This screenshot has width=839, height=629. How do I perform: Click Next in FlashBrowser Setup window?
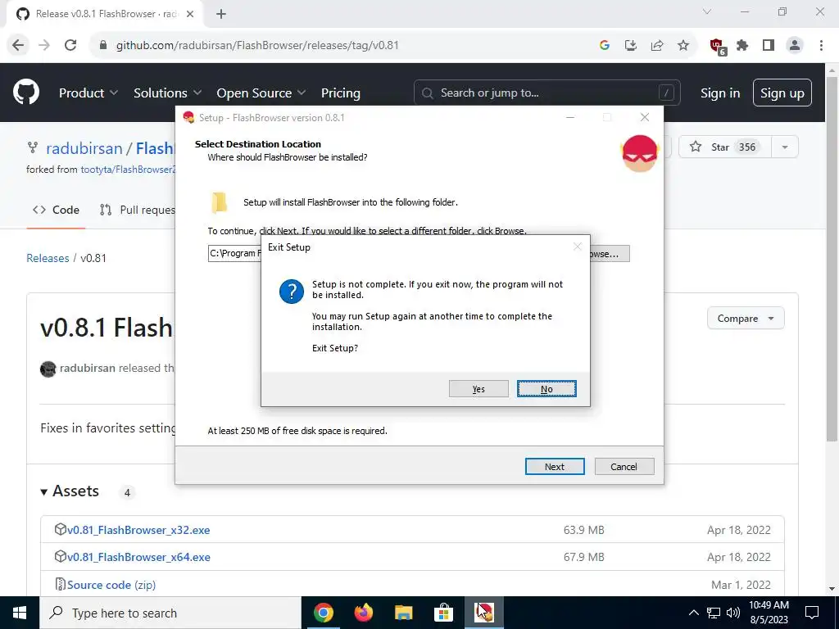[555, 466]
